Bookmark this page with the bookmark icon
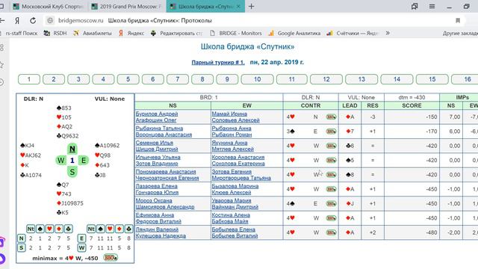Screen dimensions: 478x269 pos(458,20)
